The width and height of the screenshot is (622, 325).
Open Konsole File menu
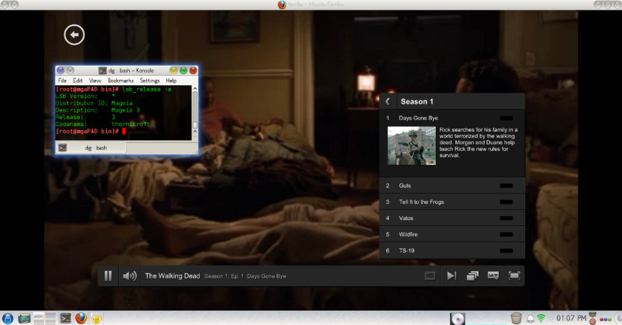[62, 81]
